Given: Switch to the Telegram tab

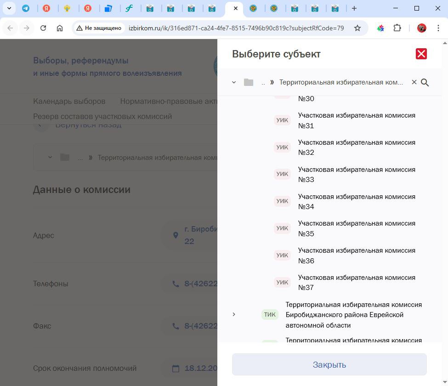Looking at the screenshot, I should (x=26, y=9).
